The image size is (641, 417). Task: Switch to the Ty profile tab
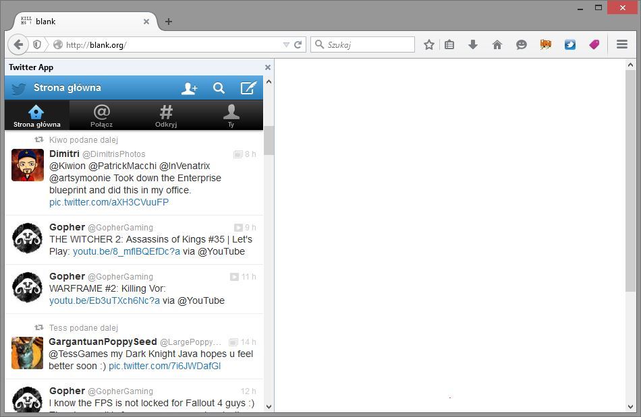pos(231,115)
